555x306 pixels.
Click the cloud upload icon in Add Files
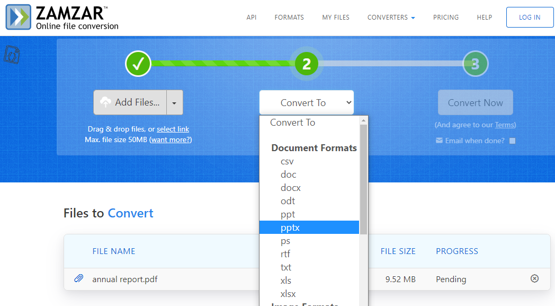pos(105,102)
